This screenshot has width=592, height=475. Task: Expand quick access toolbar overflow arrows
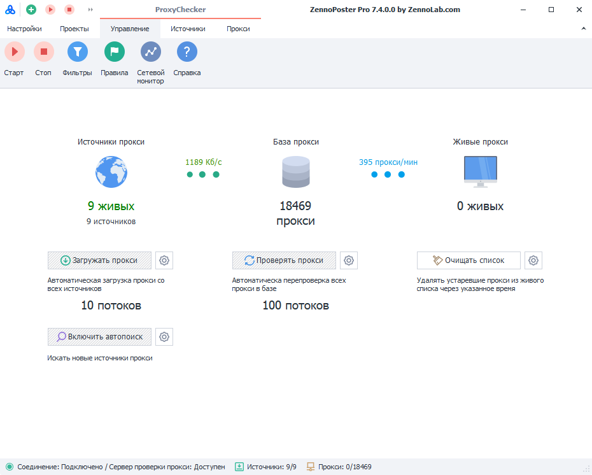click(90, 10)
